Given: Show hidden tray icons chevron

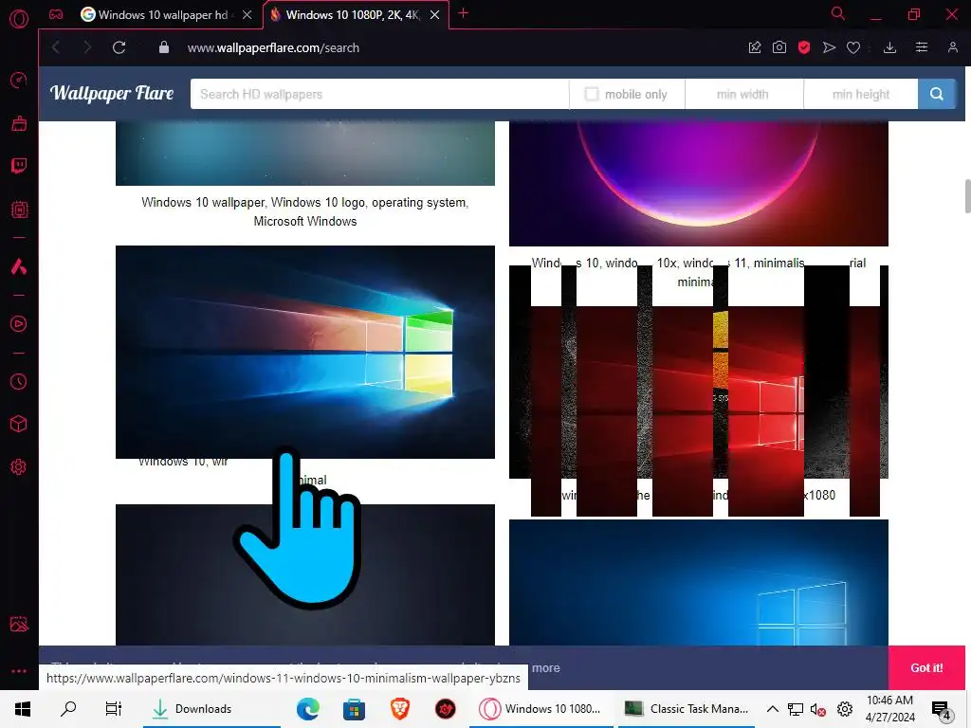Looking at the screenshot, I should (x=772, y=709).
